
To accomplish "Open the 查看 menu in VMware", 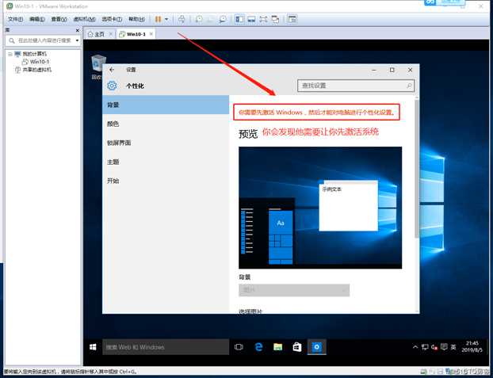I will 59,19.
